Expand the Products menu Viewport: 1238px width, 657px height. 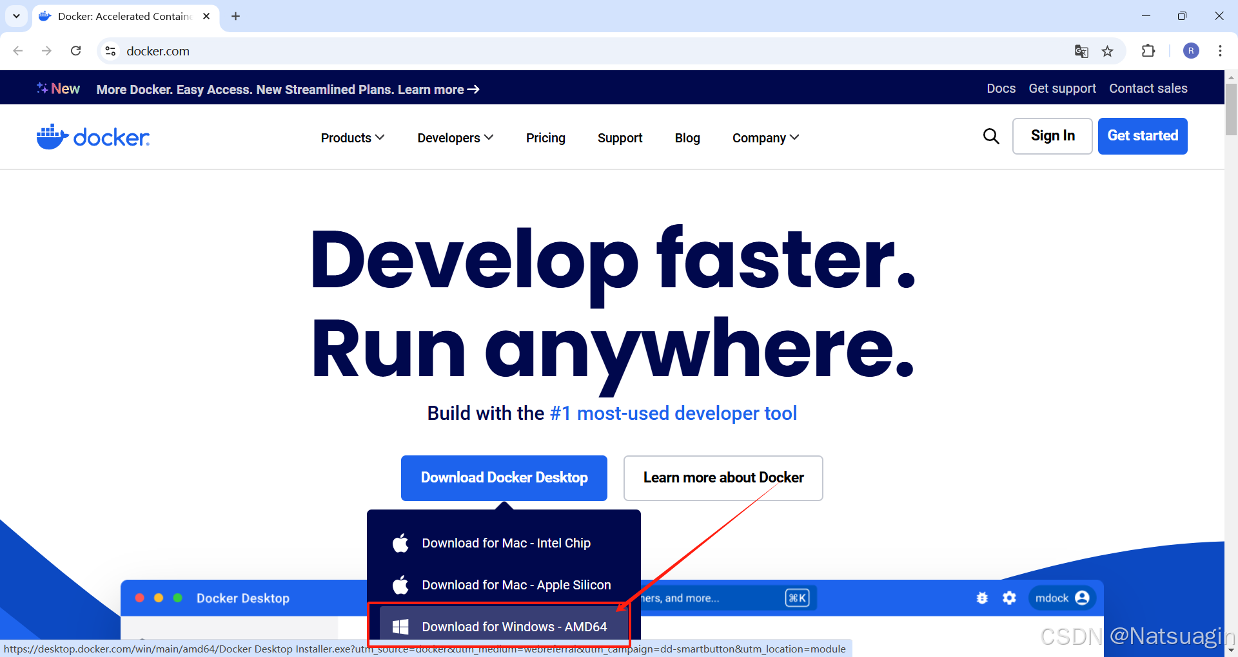coord(353,138)
